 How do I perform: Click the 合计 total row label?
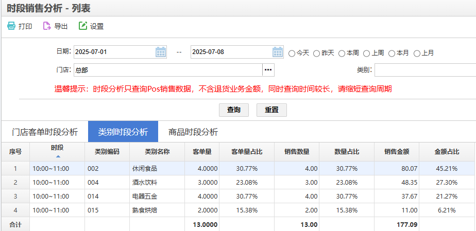coord(15,225)
